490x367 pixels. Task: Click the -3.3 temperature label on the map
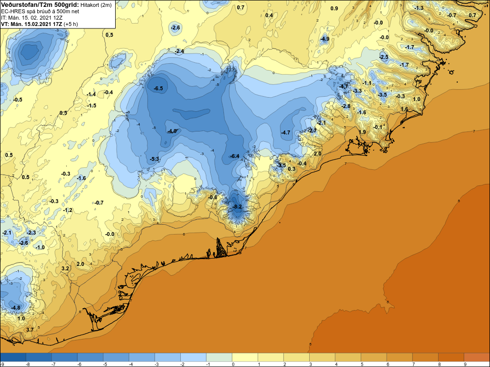pos(357,91)
